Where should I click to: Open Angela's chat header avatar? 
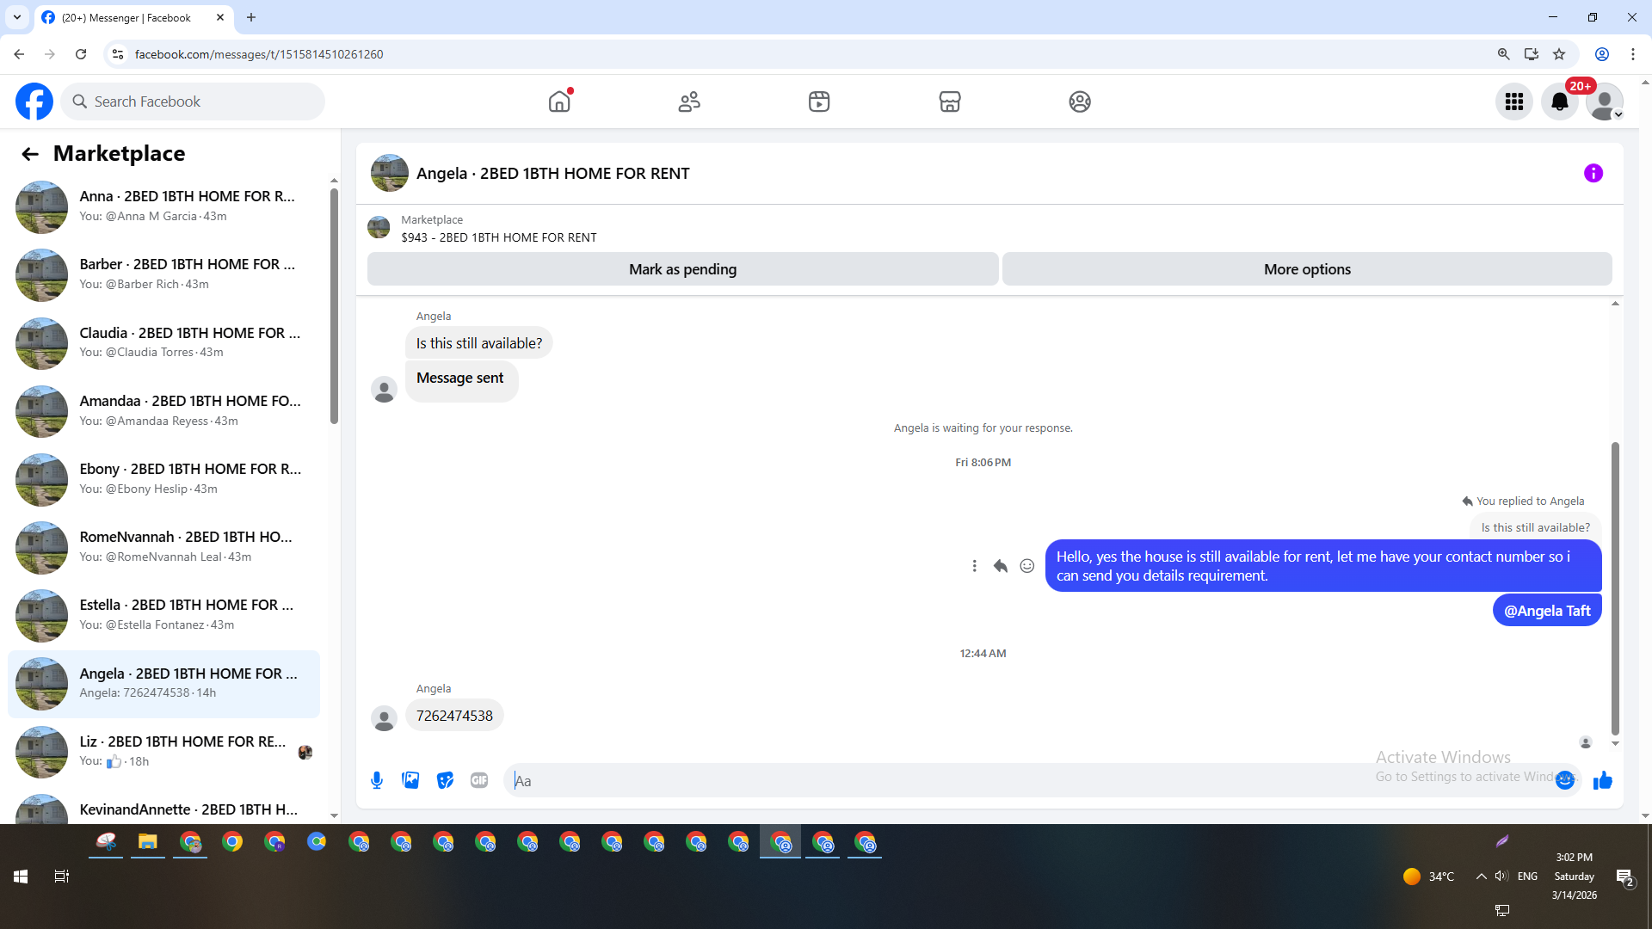(x=389, y=174)
